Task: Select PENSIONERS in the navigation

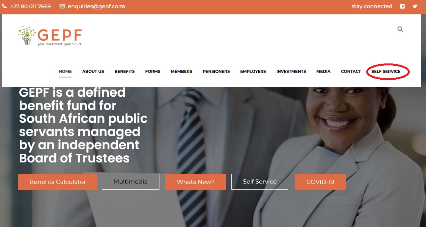Action: 216,71
